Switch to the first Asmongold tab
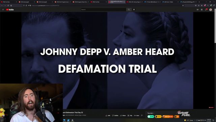 (27, 2)
